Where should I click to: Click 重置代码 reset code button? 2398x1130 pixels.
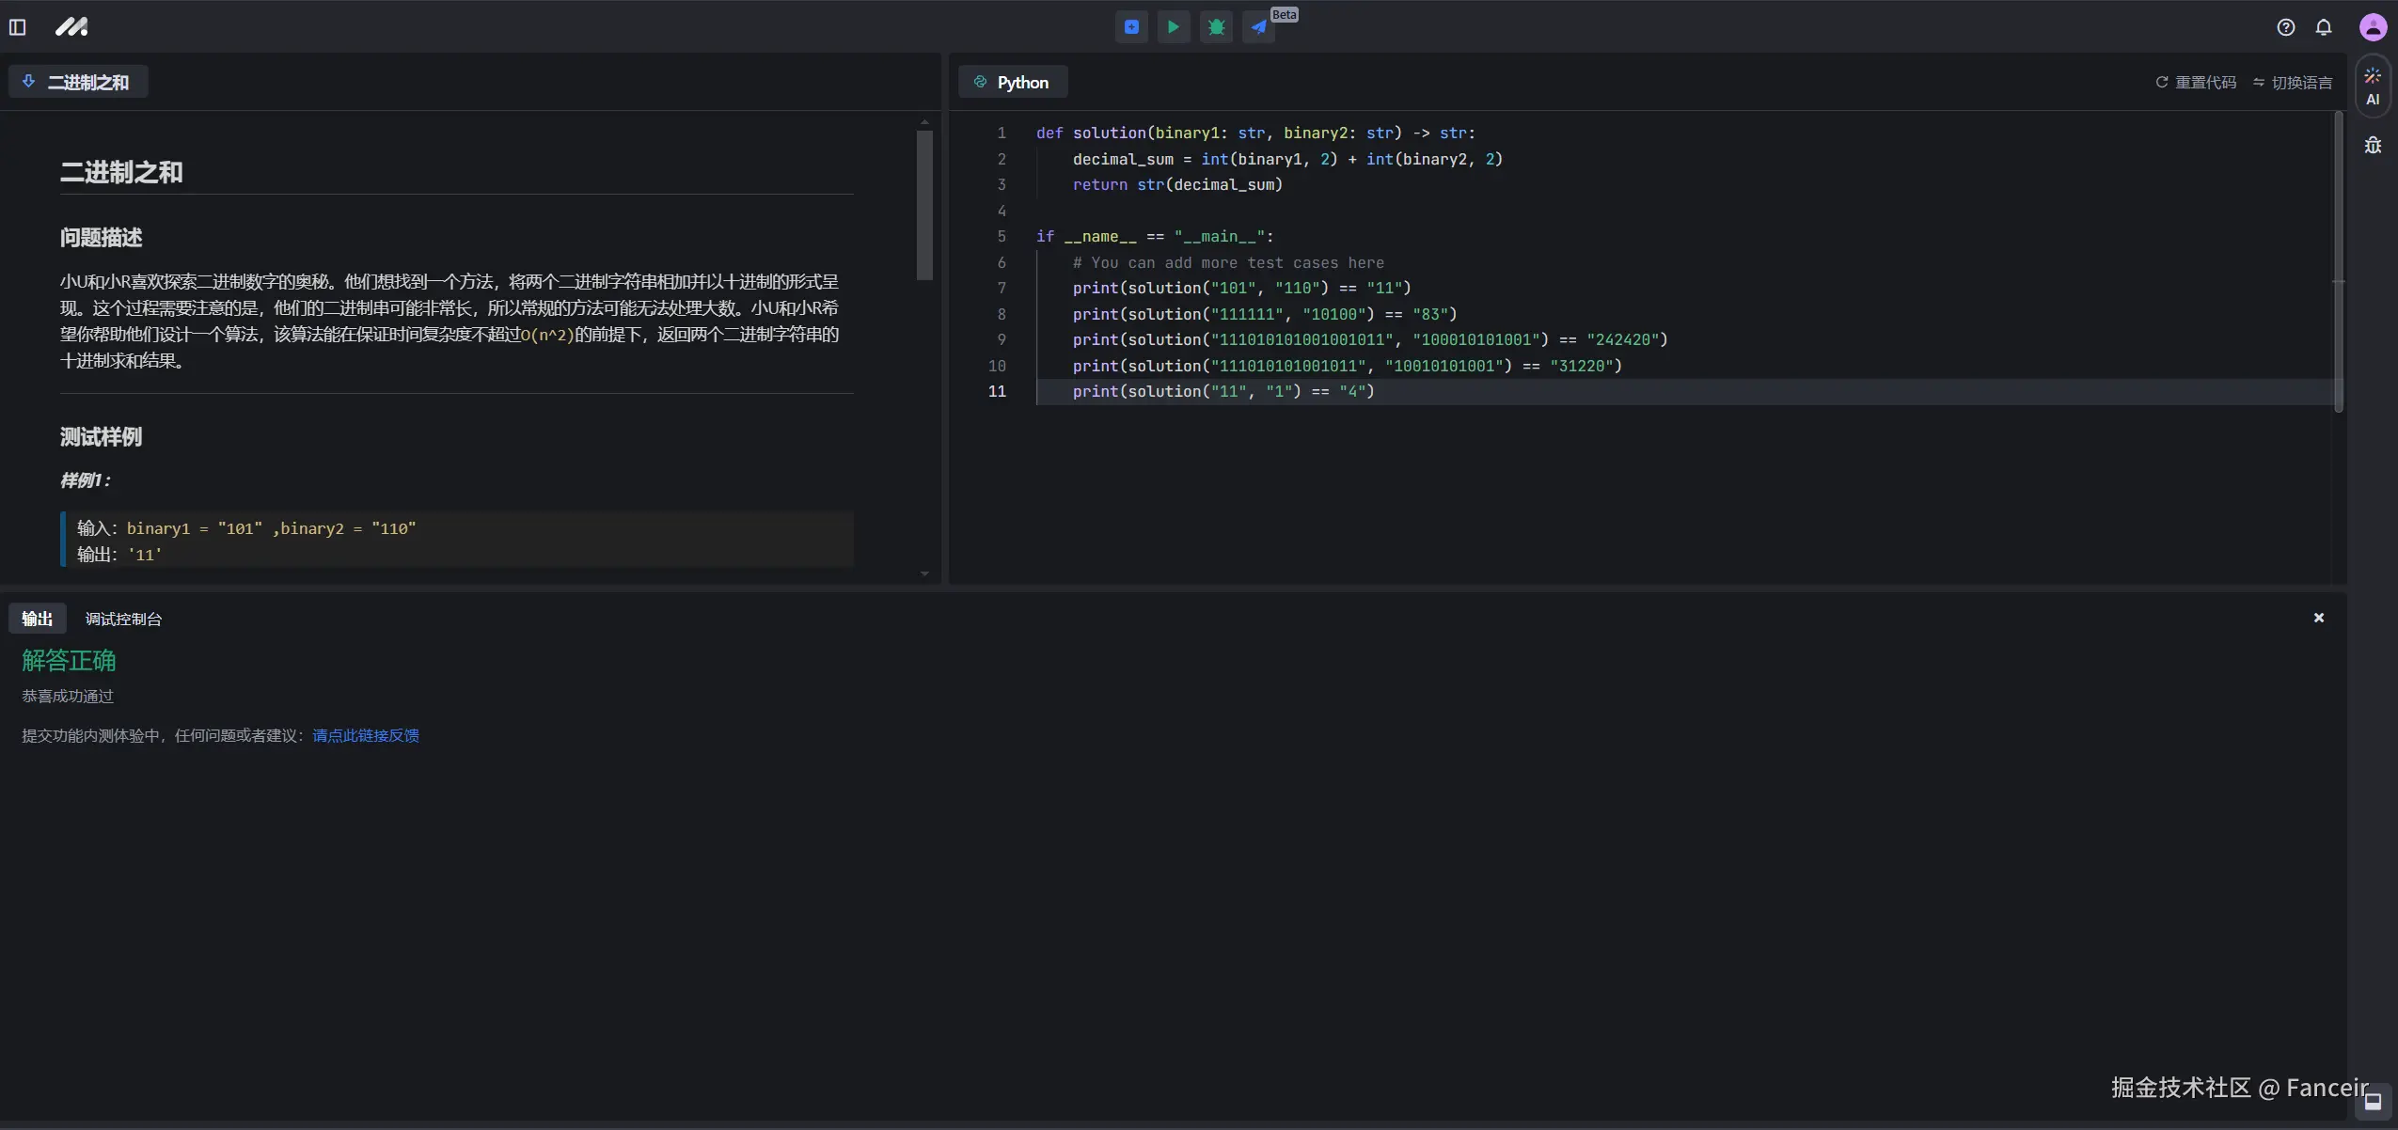[2196, 83]
